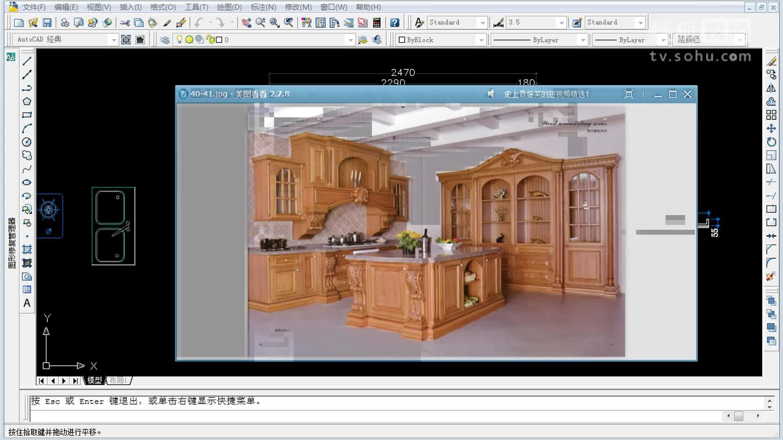Open the QuickCalc calculator
This screenshot has width=783, height=440.
(377, 23)
